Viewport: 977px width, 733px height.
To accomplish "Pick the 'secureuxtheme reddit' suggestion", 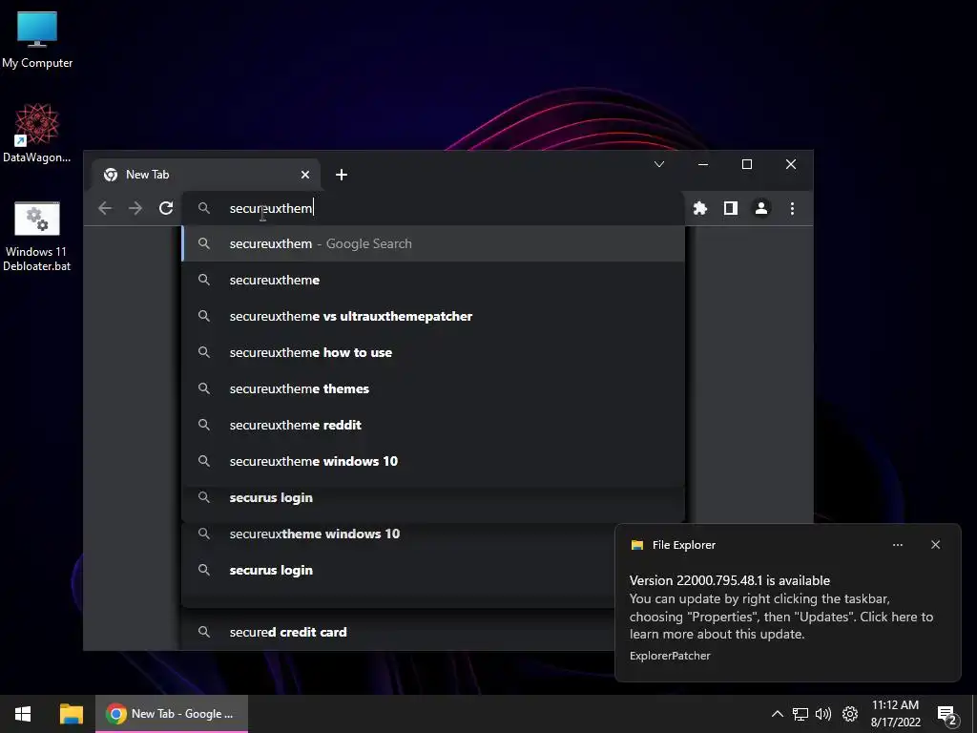I will tap(434, 425).
